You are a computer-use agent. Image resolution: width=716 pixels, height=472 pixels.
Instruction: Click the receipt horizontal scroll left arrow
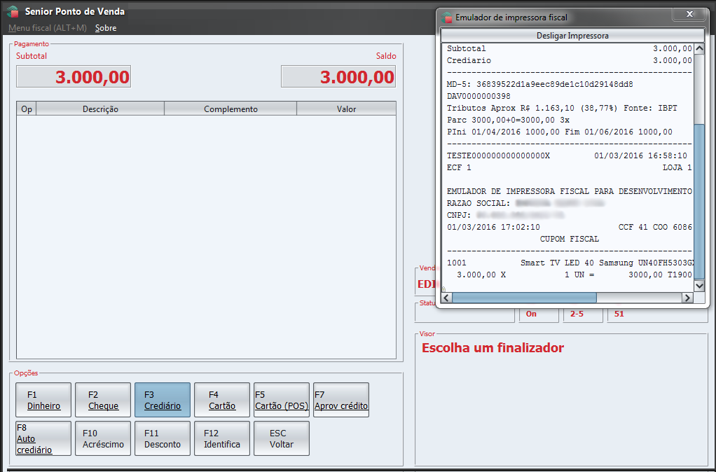tap(446, 298)
